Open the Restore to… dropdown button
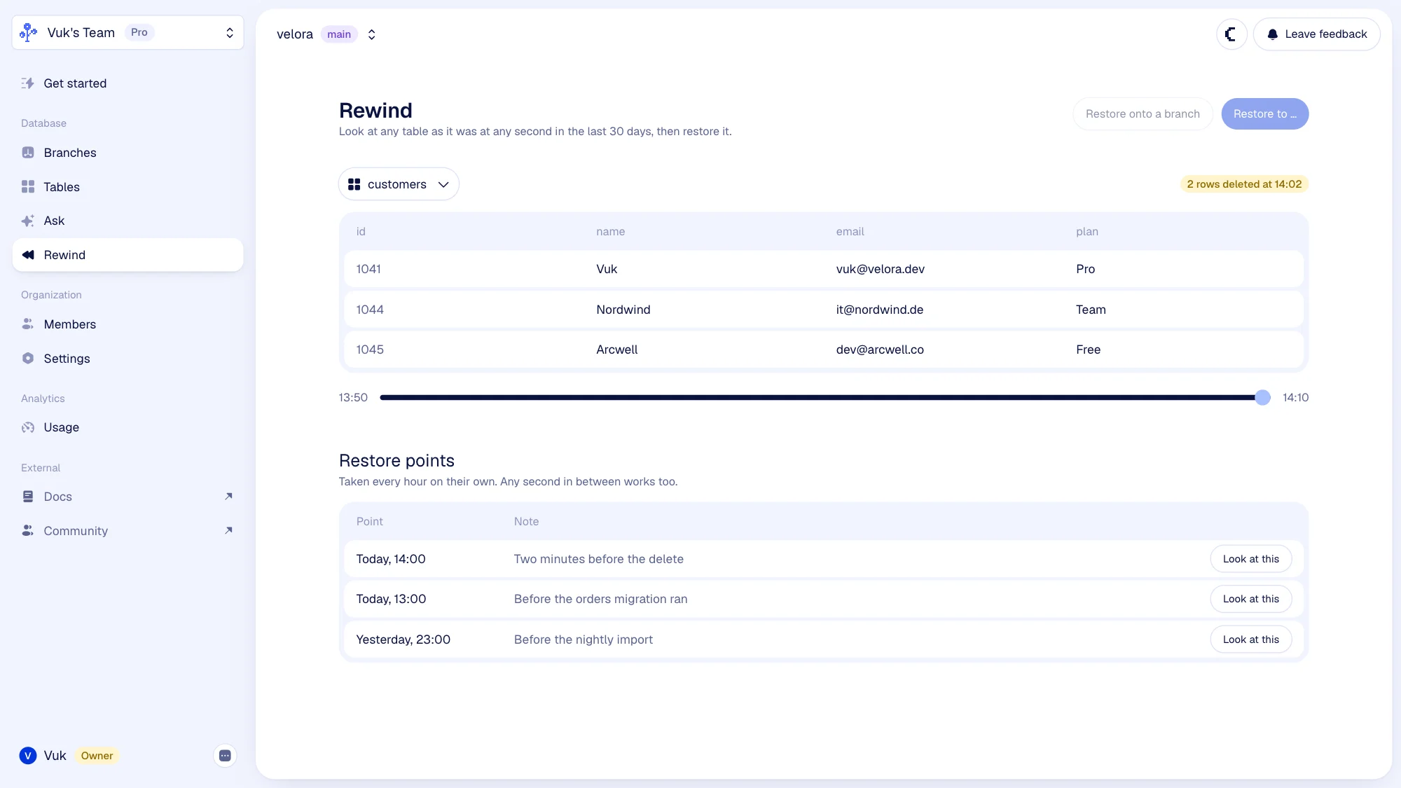The image size is (1401, 788). coord(1265,114)
